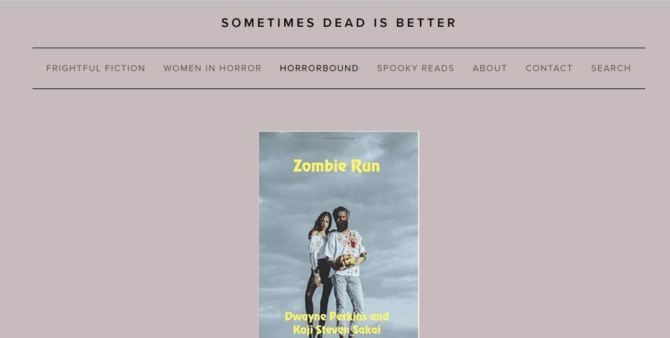Navigate to the About page
The image size is (670, 338).
tap(490, 68)
